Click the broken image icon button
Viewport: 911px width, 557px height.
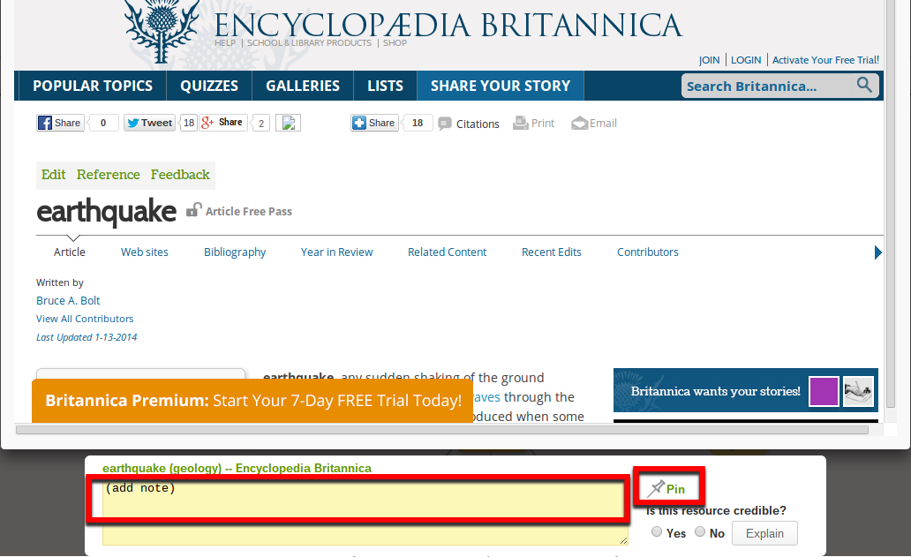(x=288, y=123)
